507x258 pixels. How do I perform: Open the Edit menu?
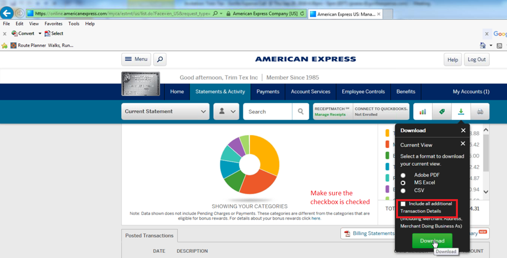click(x=19, y=24)
